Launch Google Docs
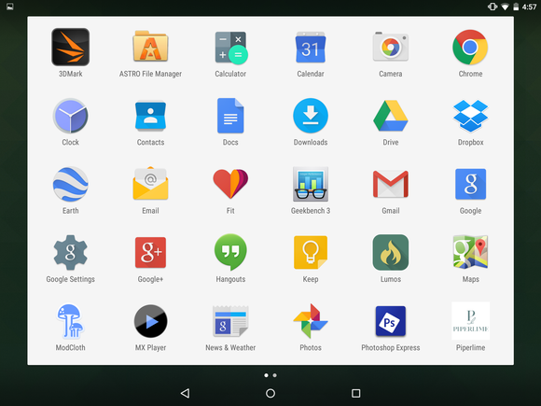 click(x=230, y=116)
